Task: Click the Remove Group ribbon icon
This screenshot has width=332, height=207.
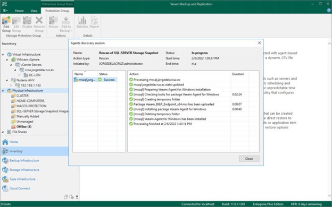Action: coord(39,24)
